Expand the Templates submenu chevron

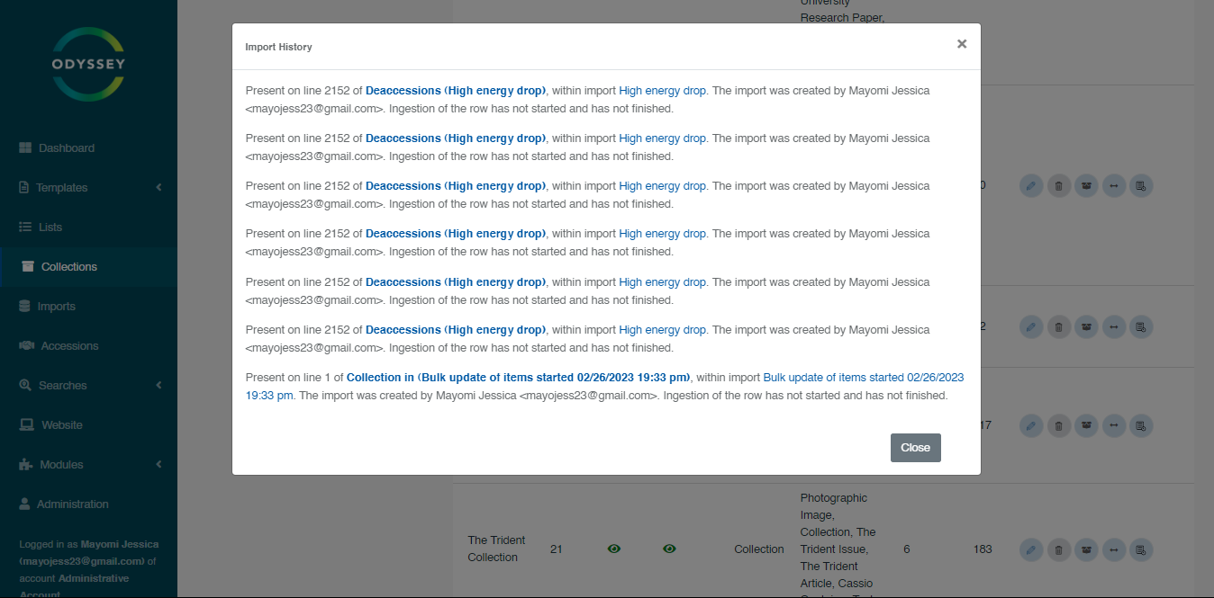[x=159, y=188]
